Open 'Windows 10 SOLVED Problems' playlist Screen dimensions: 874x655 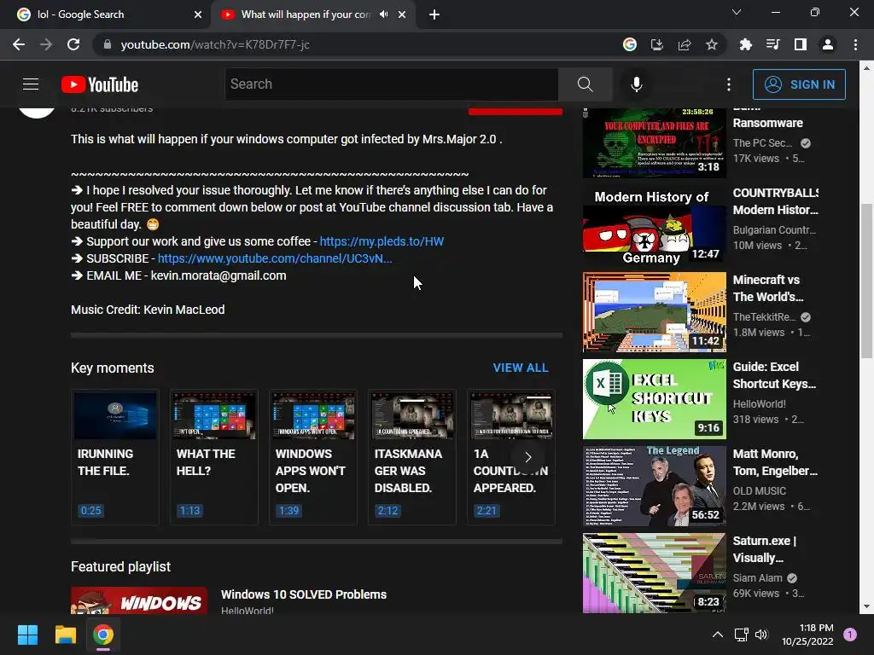pyautogui.click(x=304, y=594)
